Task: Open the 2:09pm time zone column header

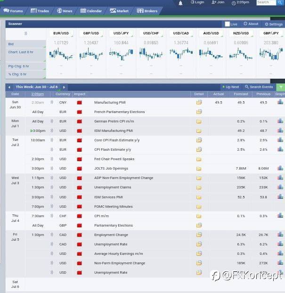Action: coord(38,94)
